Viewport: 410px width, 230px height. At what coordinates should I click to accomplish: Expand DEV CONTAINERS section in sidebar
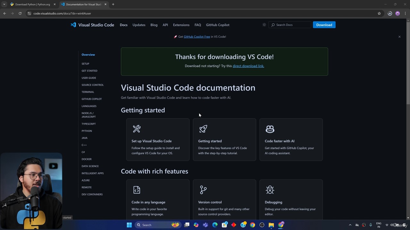pos(92,194)
